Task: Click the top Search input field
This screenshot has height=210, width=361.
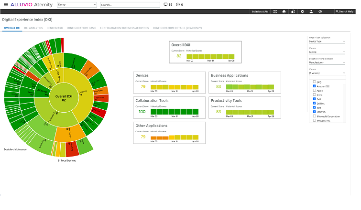Action: coord(130,5)
